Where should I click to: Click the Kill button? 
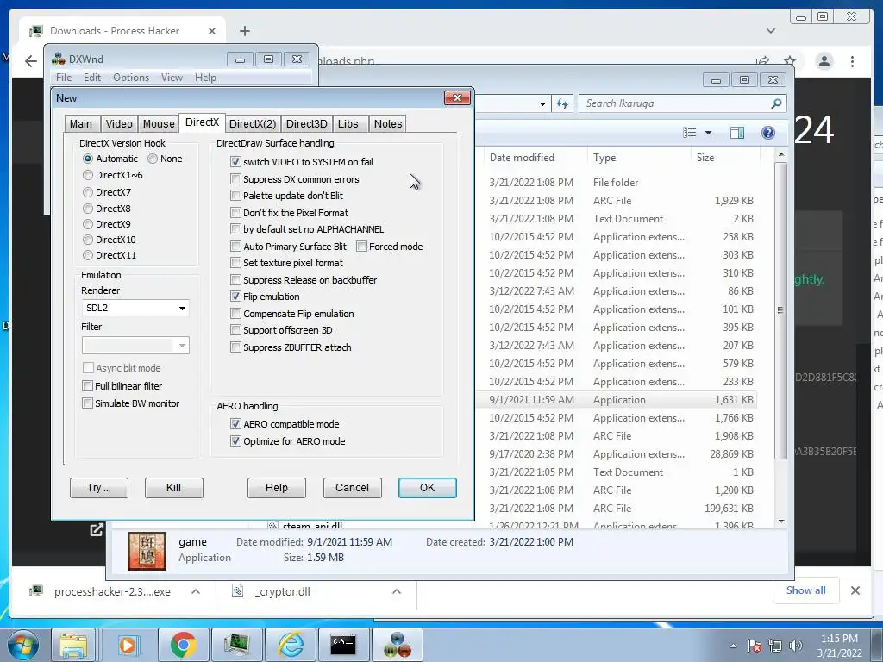point(173,488)
